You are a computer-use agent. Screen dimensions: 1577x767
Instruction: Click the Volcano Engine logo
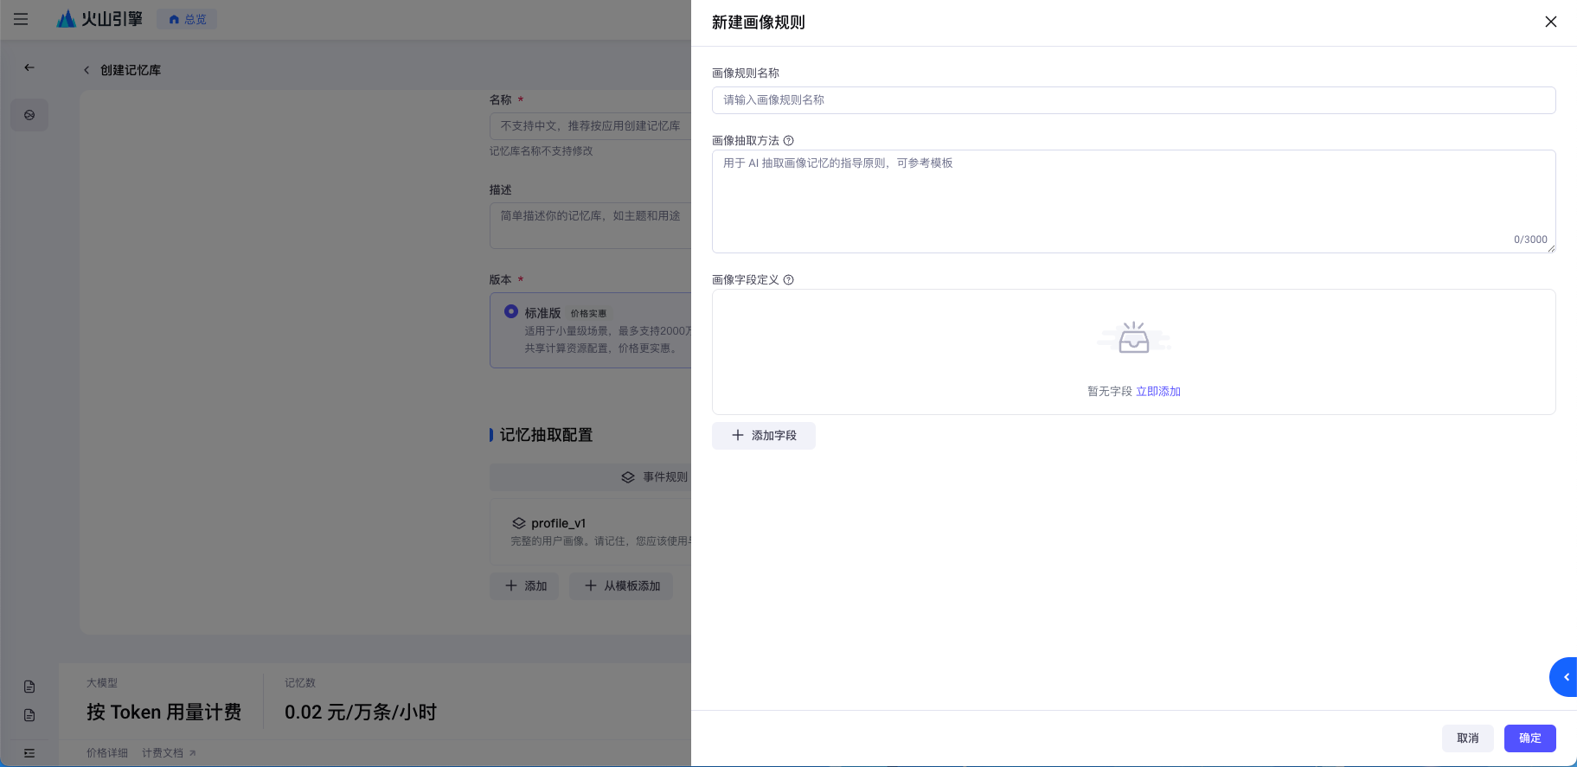click(99, 19)
